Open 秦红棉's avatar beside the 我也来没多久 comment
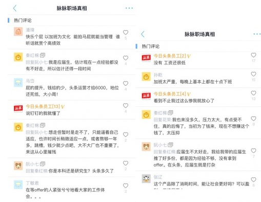The image size is (261, 202). tap(146, 115)
